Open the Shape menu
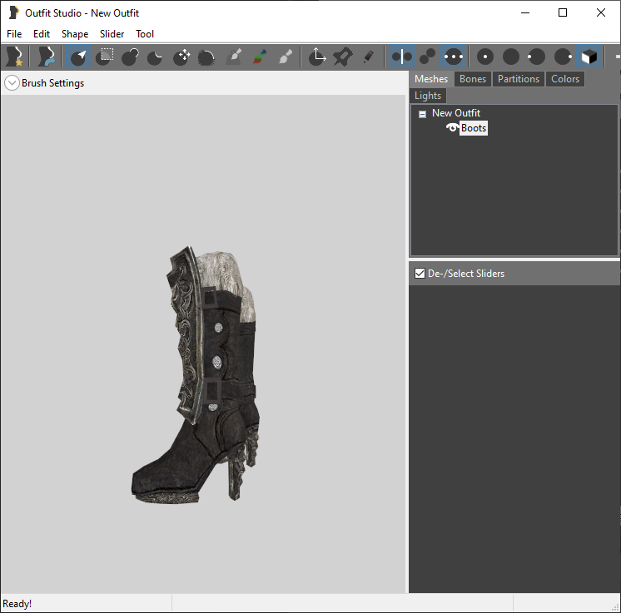 tap(75, 34)
